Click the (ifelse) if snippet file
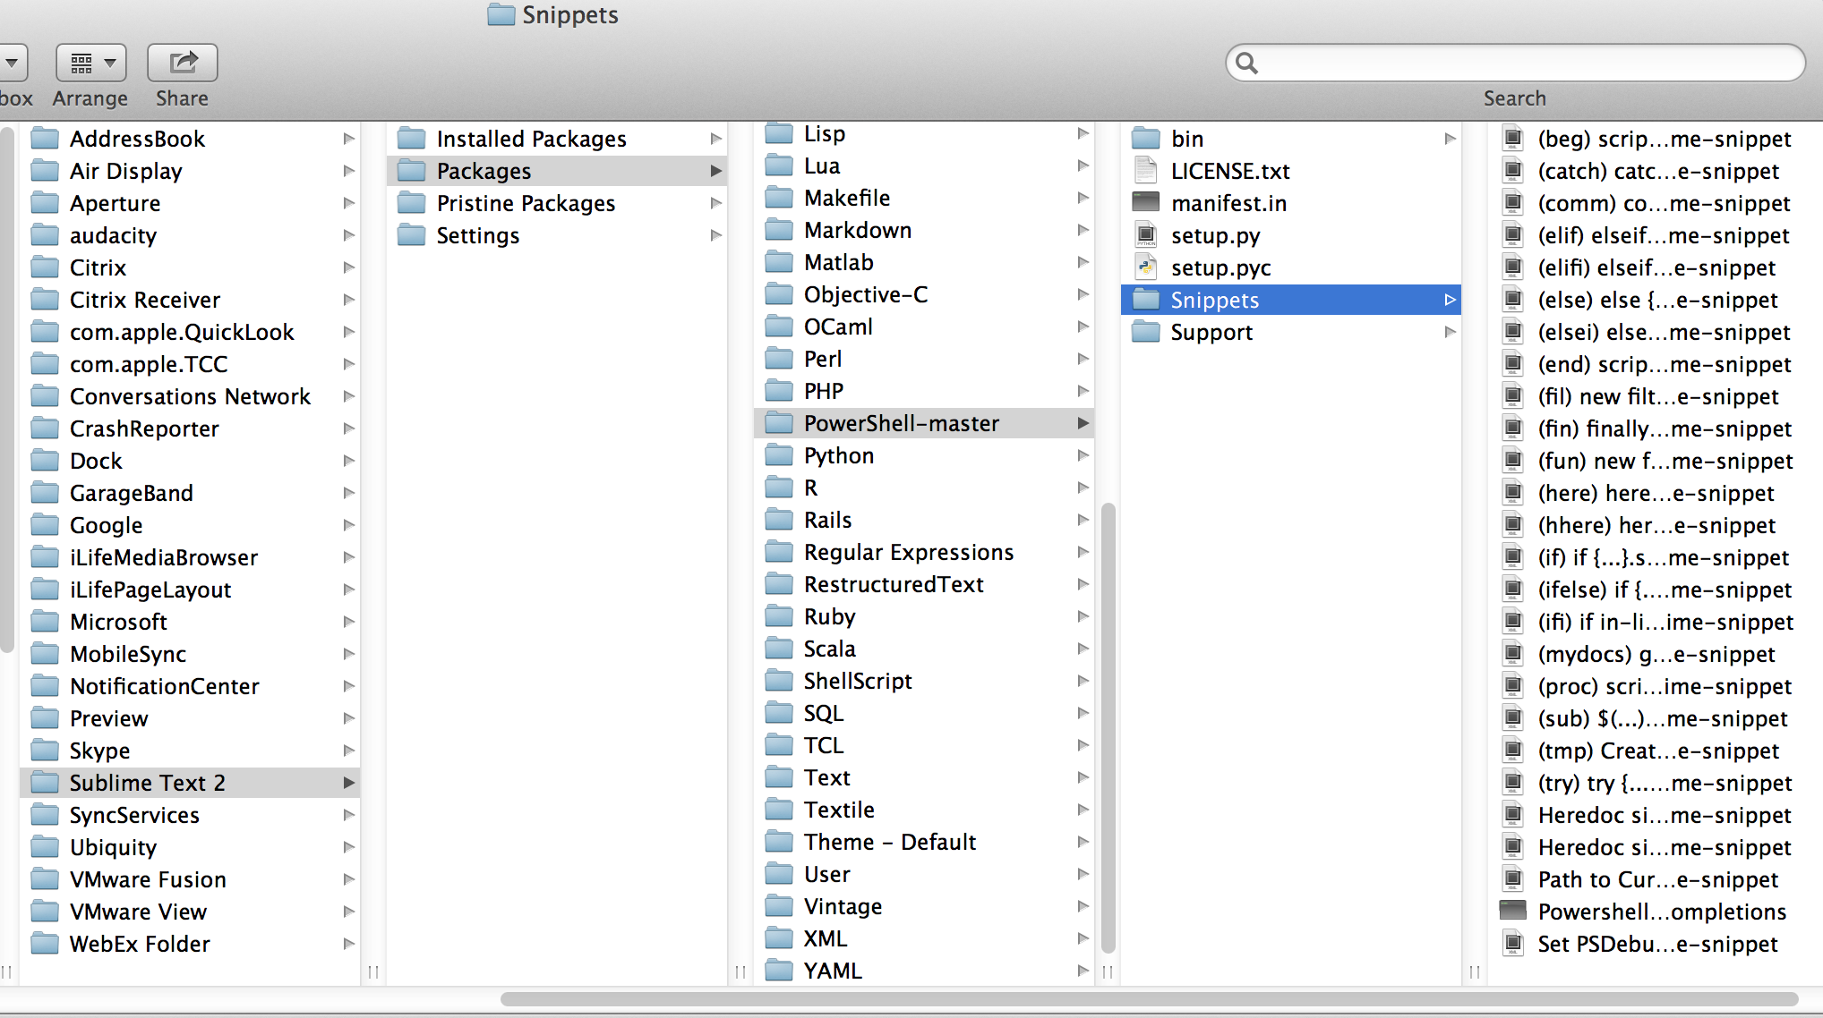1823x1018 pixels. pos(1655,590)
